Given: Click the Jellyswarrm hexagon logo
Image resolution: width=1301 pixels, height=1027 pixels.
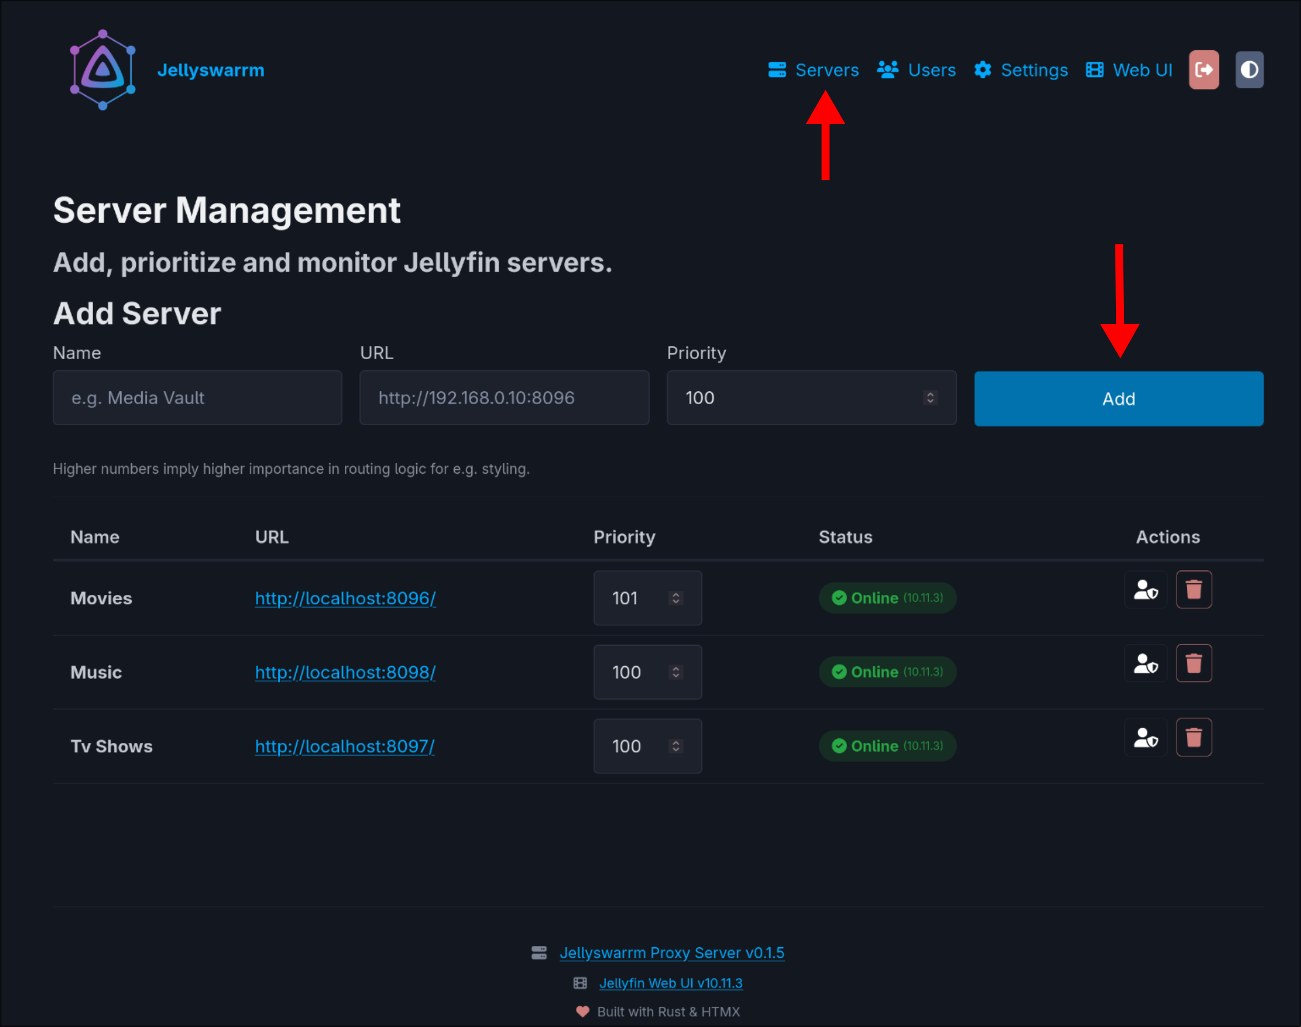Looking at the screenshot, I should click(x=103, y=70).
